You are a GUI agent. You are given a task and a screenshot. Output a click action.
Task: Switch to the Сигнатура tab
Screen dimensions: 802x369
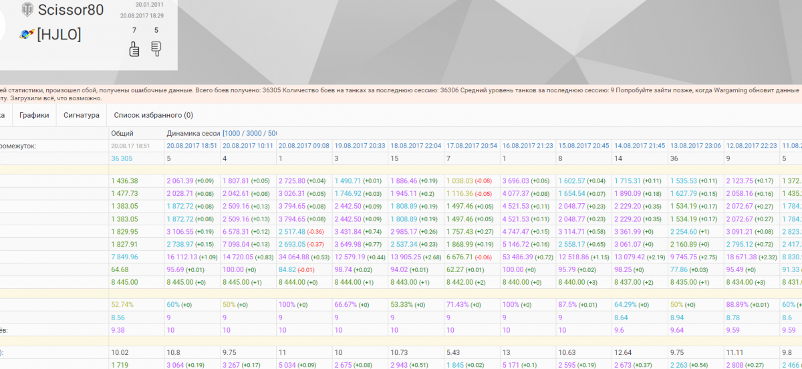pos(82,115)
